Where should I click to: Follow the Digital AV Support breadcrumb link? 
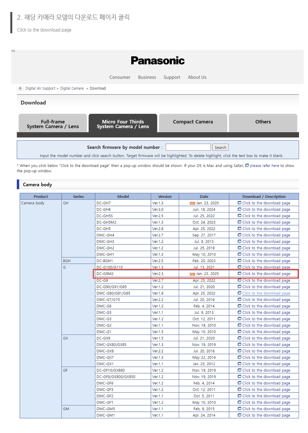tap(40, 88)
